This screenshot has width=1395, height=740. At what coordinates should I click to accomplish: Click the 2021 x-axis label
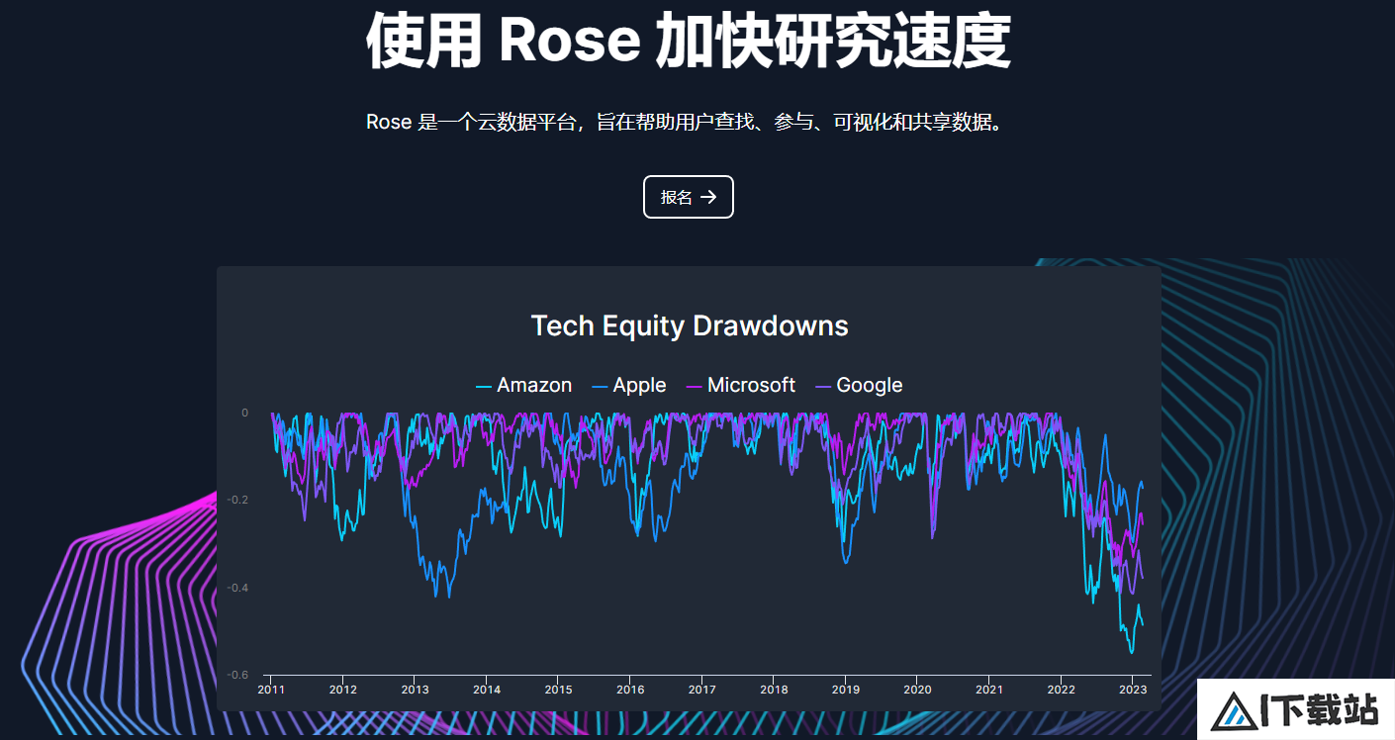[989, 690]
